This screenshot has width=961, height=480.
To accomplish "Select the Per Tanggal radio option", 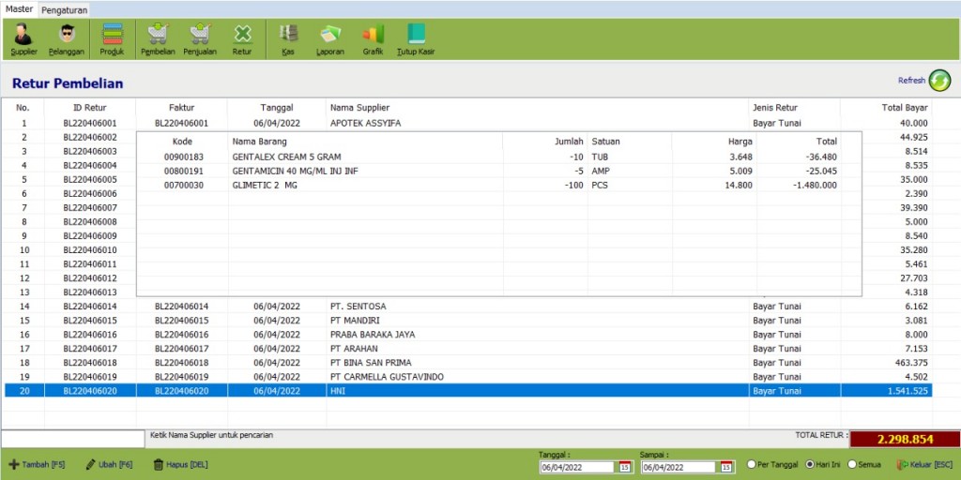I will 752,464.
